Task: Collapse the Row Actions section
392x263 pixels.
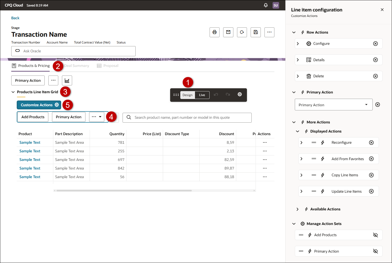Action: click(x=294, y=32)
